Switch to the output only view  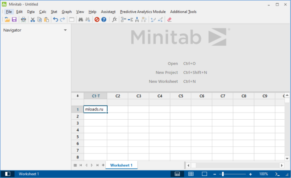pyautogui.click(x=204, y=174)
